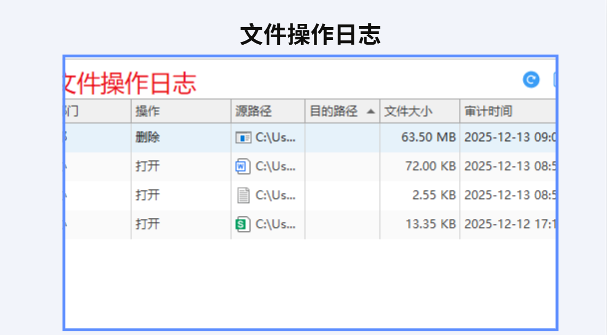Select the 删除 operation row
607x335 pixels.
(x=311, y=138)
